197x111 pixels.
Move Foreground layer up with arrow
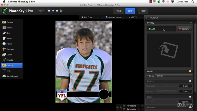[x=139, y=106]
